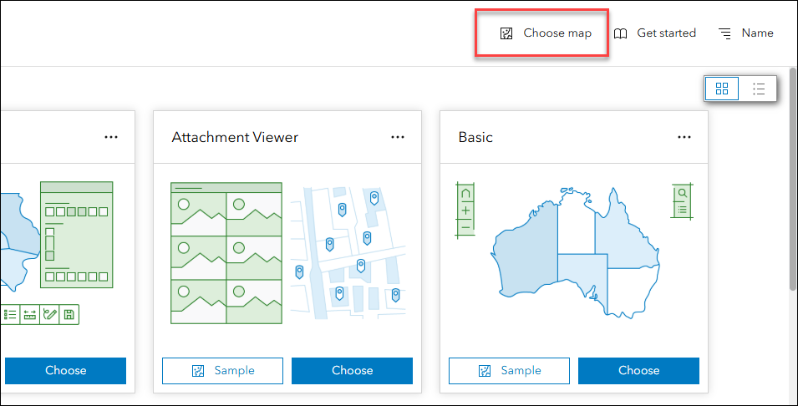Open the Get started book icon
Viewport: 798px width, 406px height.
621,33
